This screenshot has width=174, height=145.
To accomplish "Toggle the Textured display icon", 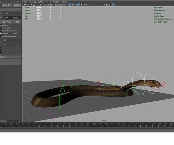I will tap(79, 5).
